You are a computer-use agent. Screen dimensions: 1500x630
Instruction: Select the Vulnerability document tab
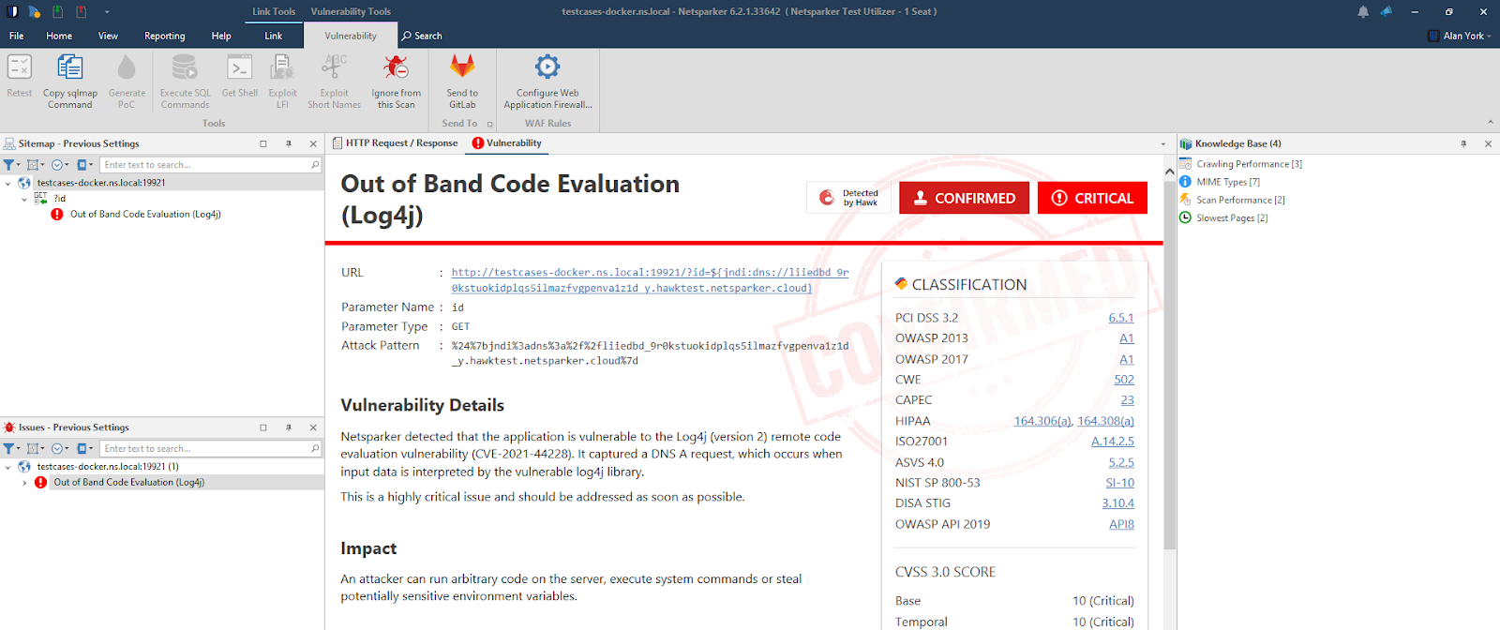tap(507, 143)
